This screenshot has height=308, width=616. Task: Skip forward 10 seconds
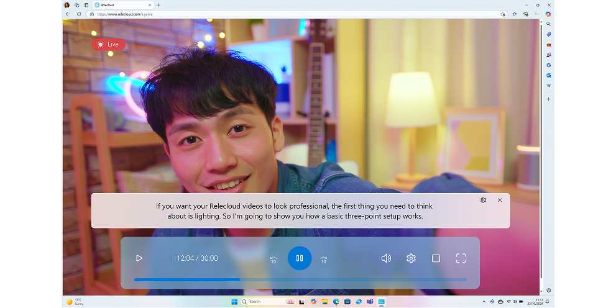324,260
